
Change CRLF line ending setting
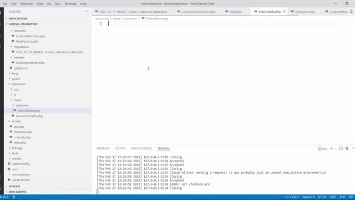333,197
